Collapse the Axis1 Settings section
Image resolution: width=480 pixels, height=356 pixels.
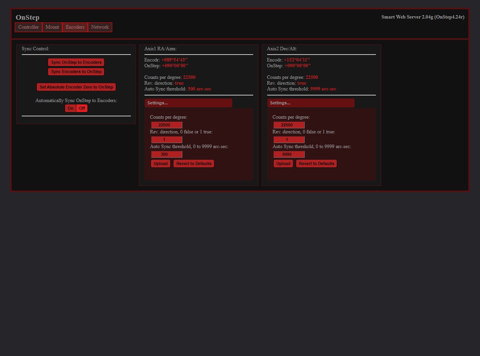pos(189,103)
